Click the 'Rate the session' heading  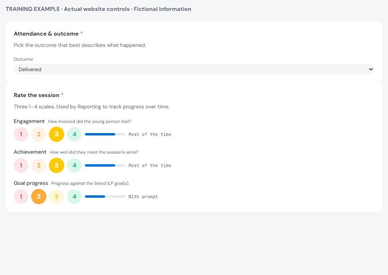pos(36,95)
